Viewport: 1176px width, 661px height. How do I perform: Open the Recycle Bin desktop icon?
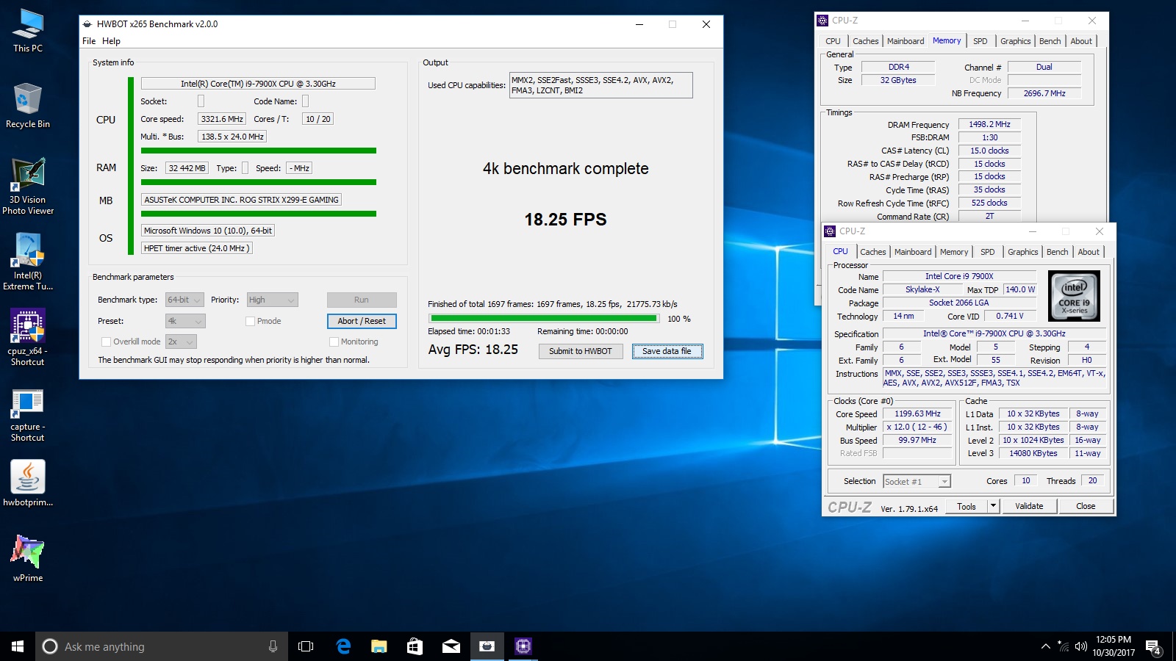coord(28,105)
